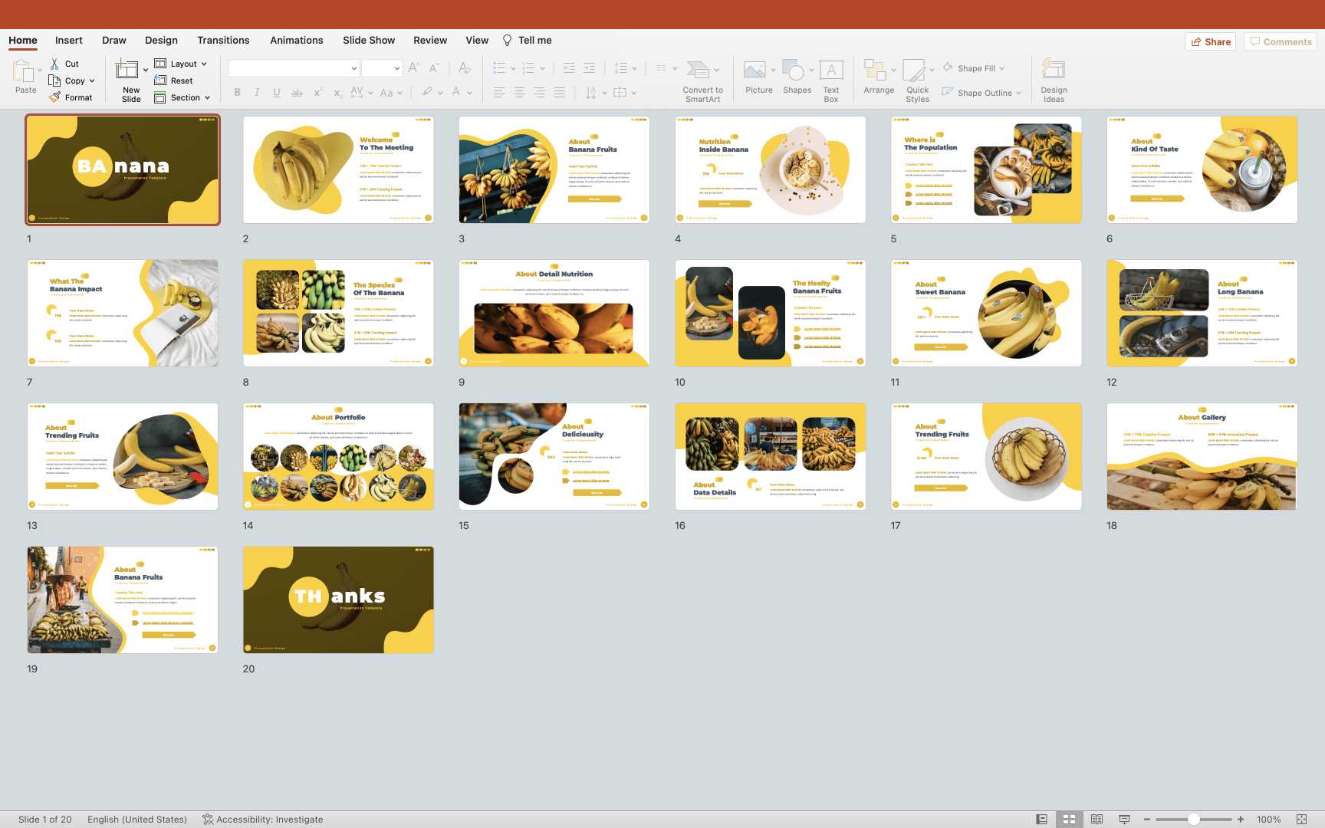Click Convert to SmartArt icon
The height and width of the screenshot is (828, 1325).
tap(698, 71)
